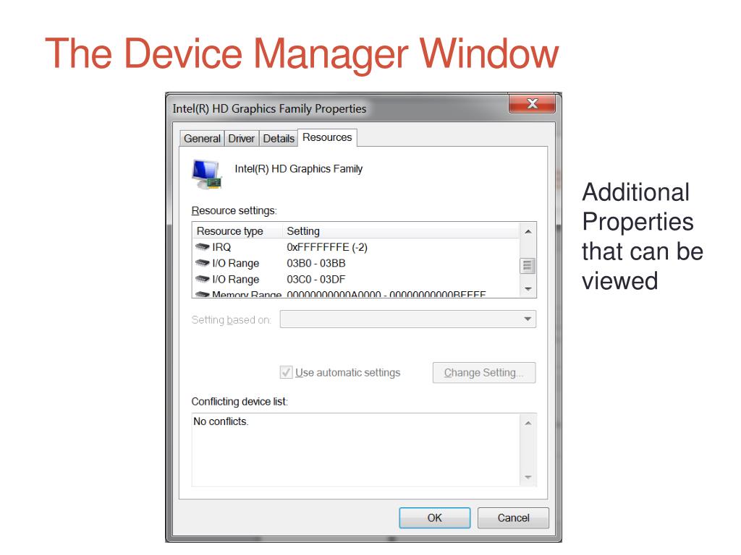
Task: Click the Change Setting button
Action: point(484,372)
